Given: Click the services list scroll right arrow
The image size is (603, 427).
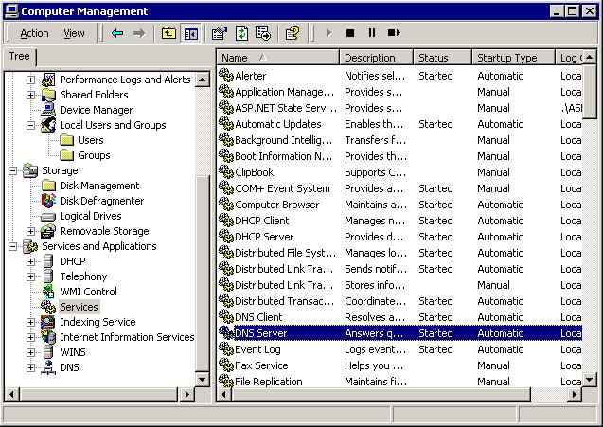Looking at the screenshot, I should [575, 394].
